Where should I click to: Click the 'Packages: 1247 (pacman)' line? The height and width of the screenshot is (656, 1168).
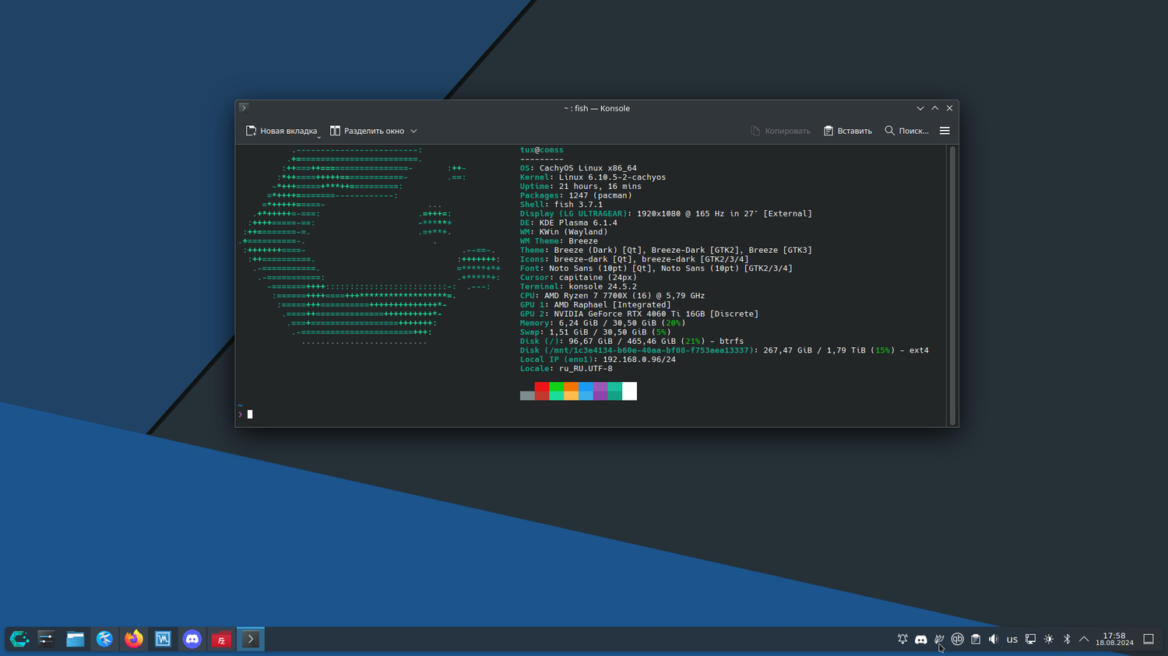click(576, 195)
